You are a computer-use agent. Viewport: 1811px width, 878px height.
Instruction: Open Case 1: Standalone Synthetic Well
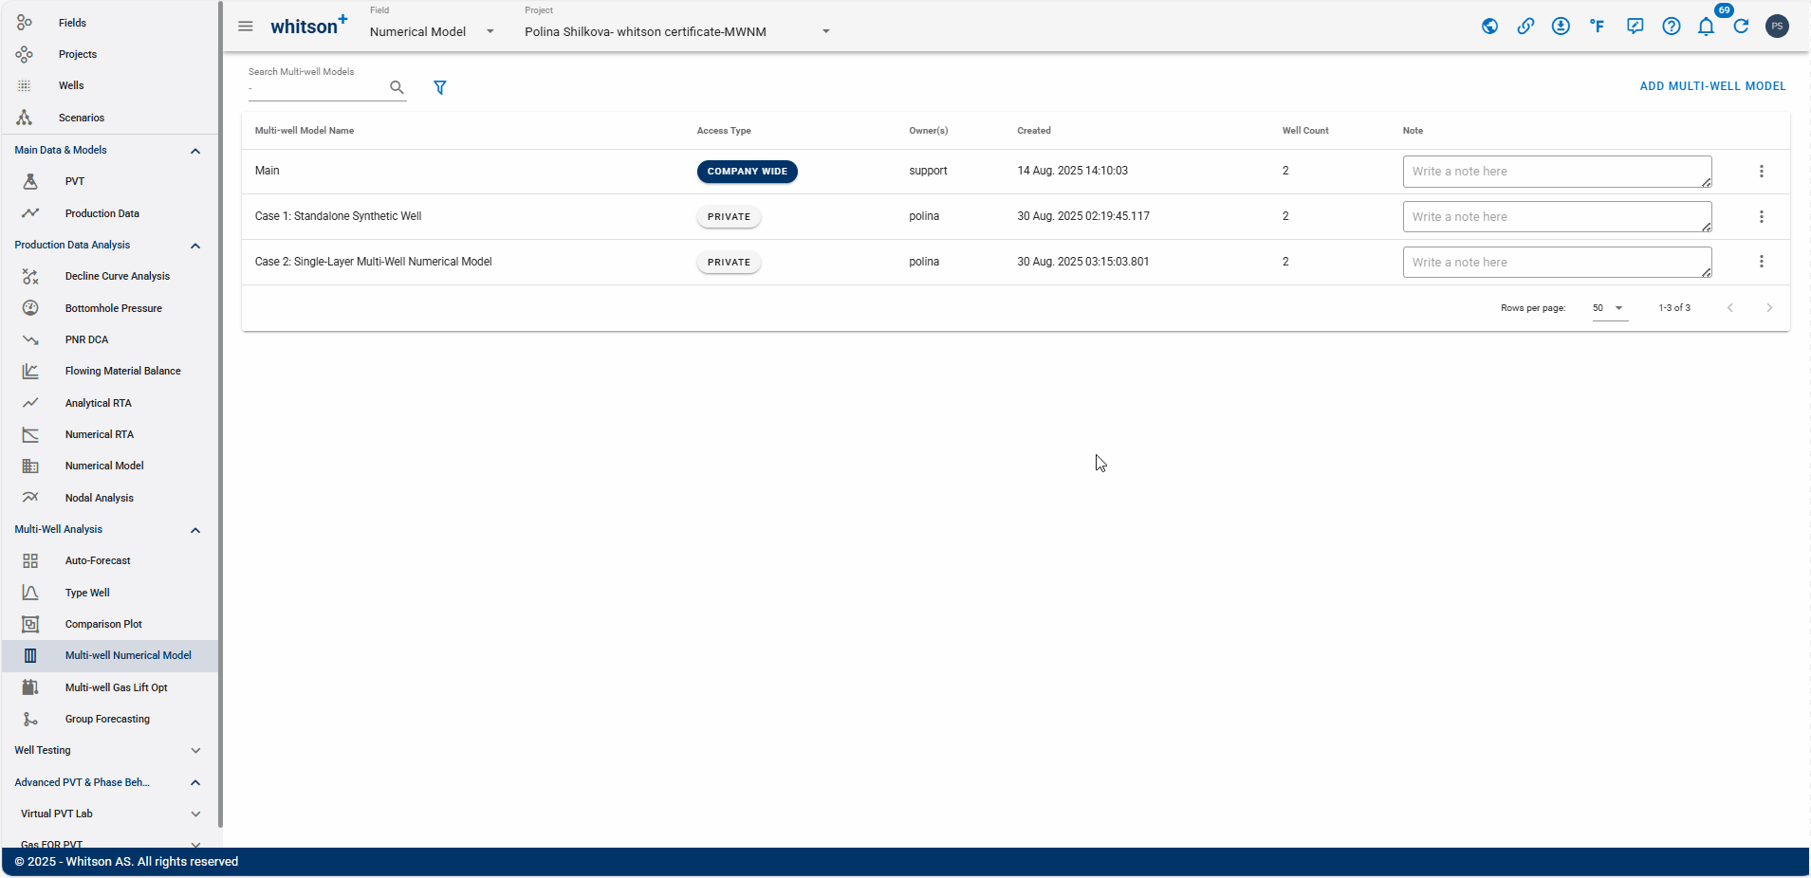339,216
